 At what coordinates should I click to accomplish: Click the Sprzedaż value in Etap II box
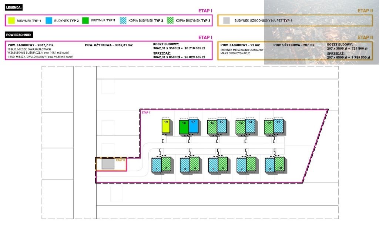(348, 57)
